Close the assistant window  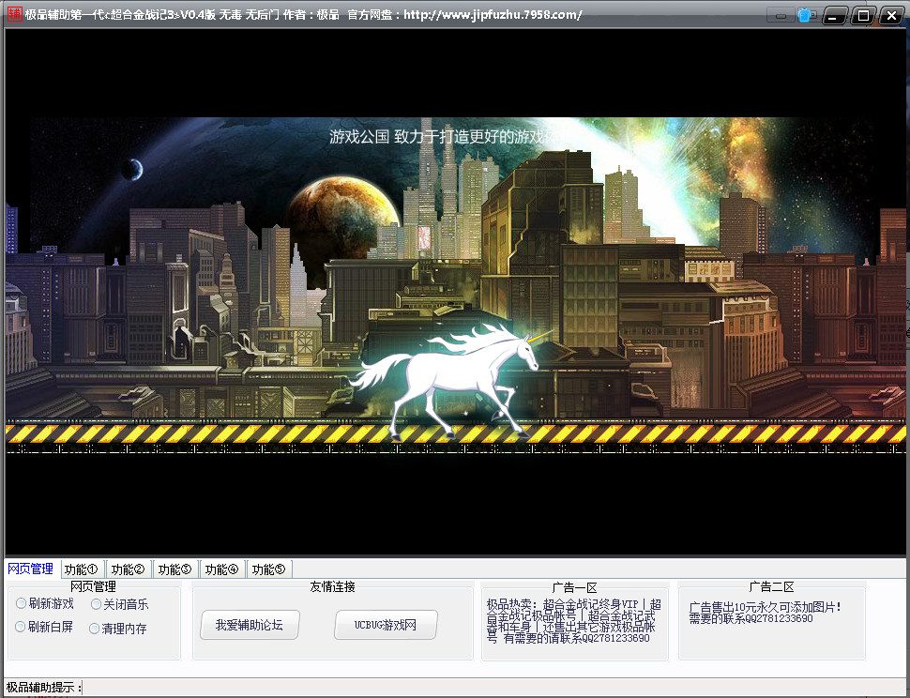(890, 15)
